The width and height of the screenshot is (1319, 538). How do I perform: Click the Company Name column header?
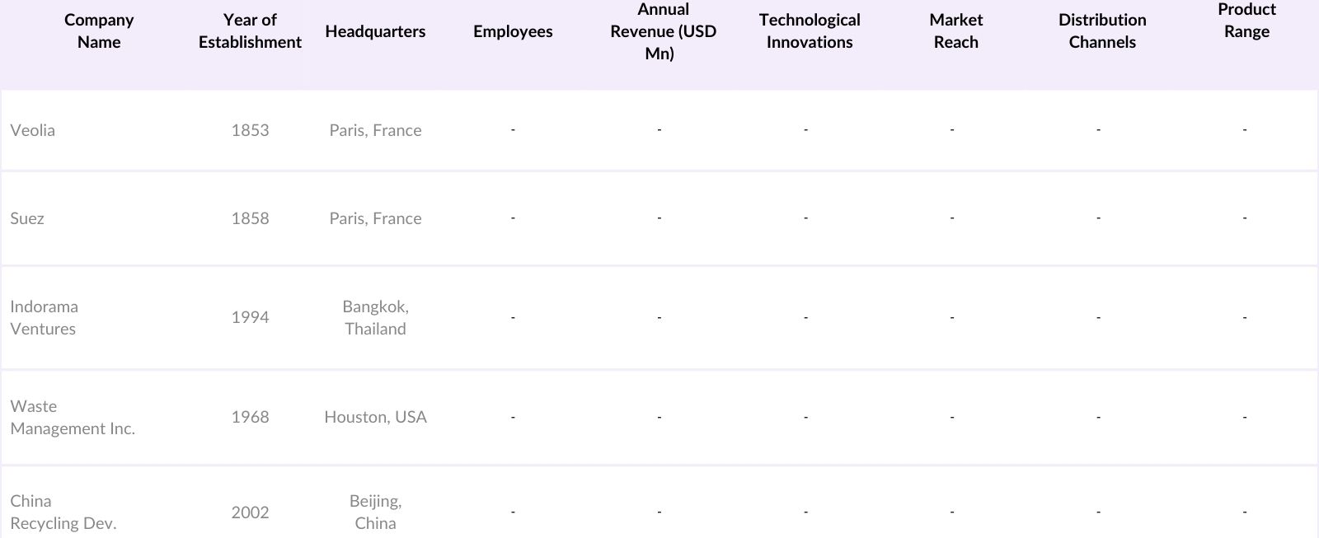pos(99,31)
